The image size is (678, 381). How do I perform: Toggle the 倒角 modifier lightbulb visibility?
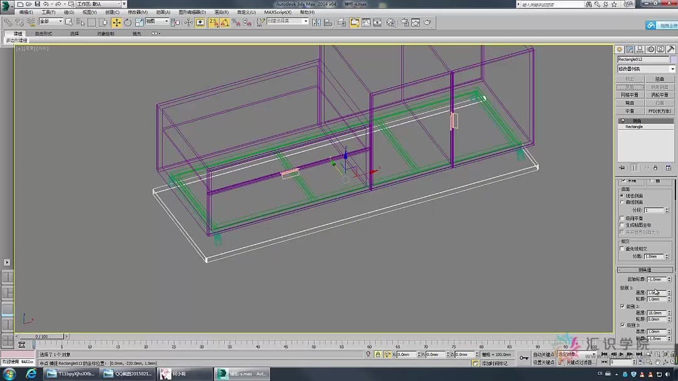(622, 121)
